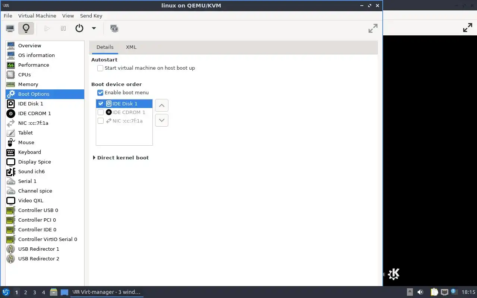Click the USB Redirector 2 icon
477x298 pixels.
11,259
